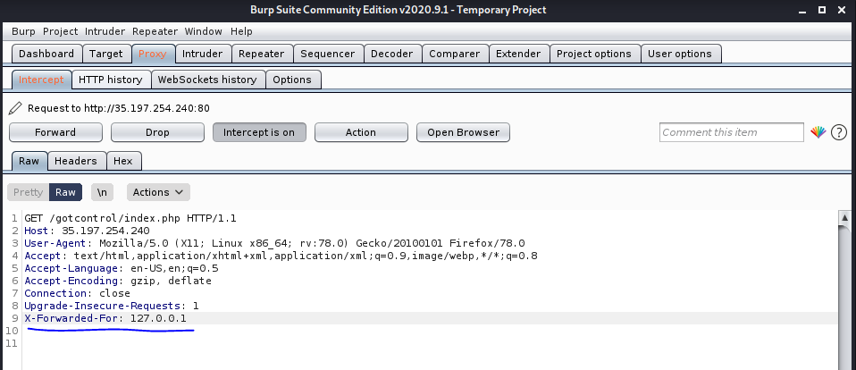Screen dimensions: 856x370
Task: Click the GET /gotcontrol/index.php request line
Action: tap(130, 218)
